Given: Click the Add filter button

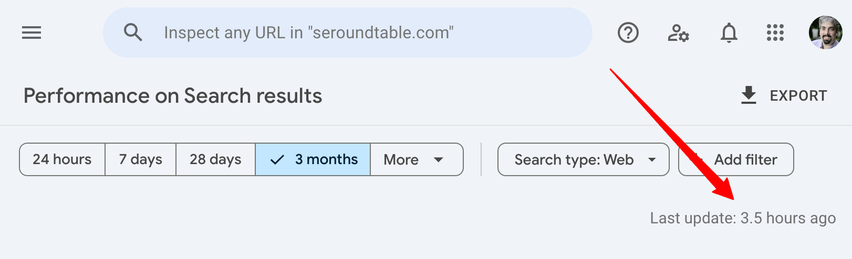Looking at the screenshot, I should pos(745,159).
